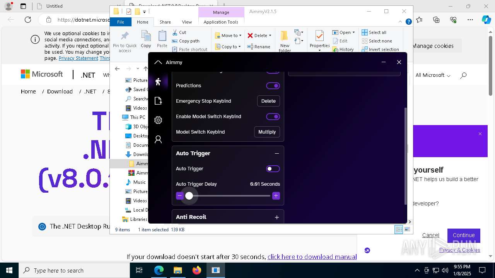Image resolution: width=495 pixels, height=278 pixels.
Task: Change the Model Switch Keybind Multiply button
Action: point(267,132)
